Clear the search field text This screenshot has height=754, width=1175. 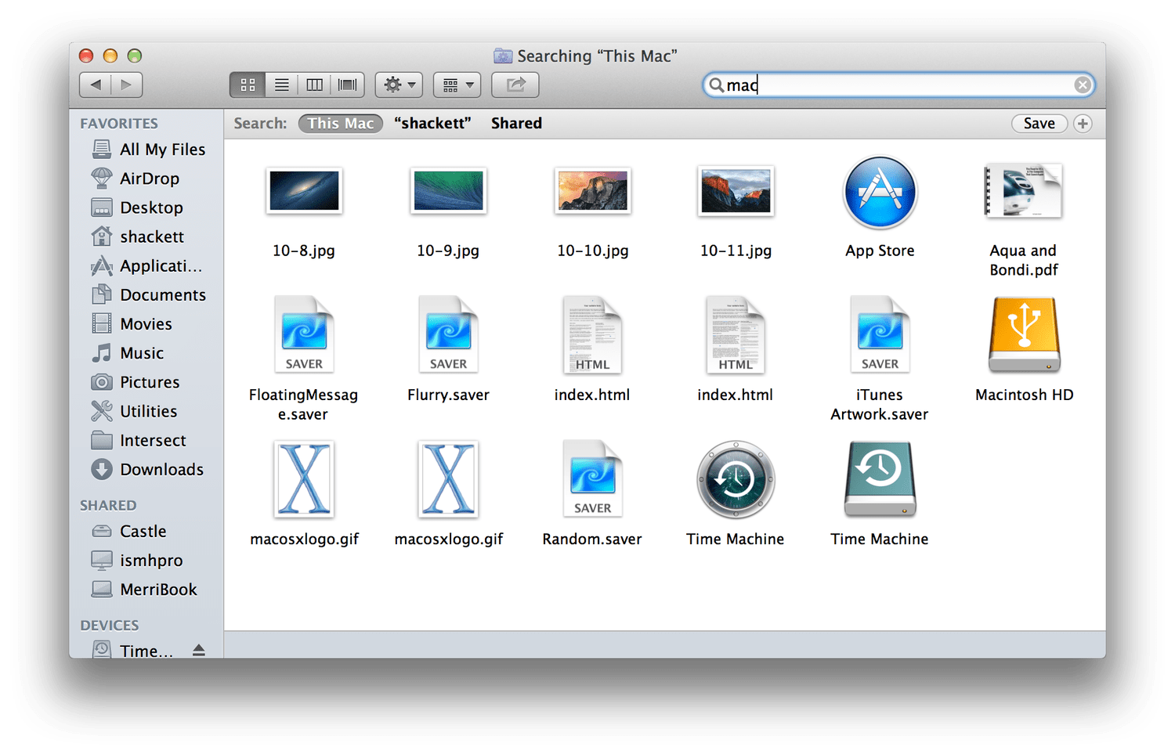(x=1083, y=85)
